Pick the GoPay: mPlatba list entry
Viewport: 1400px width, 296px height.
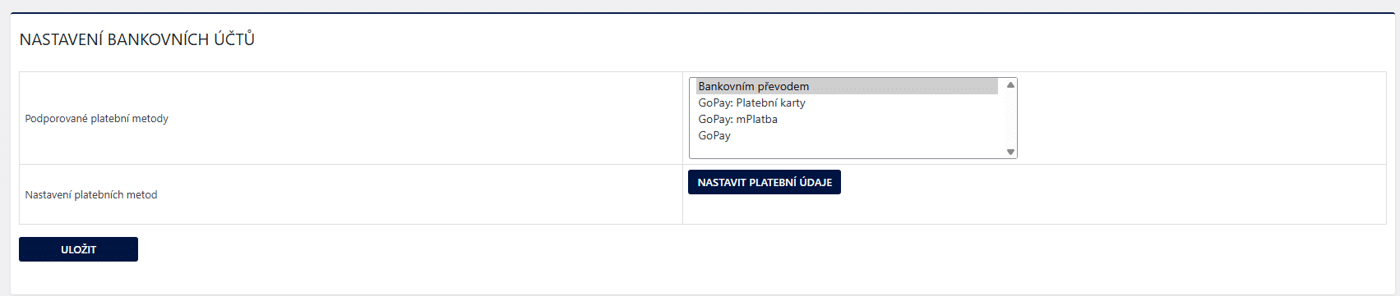[847, 119]
